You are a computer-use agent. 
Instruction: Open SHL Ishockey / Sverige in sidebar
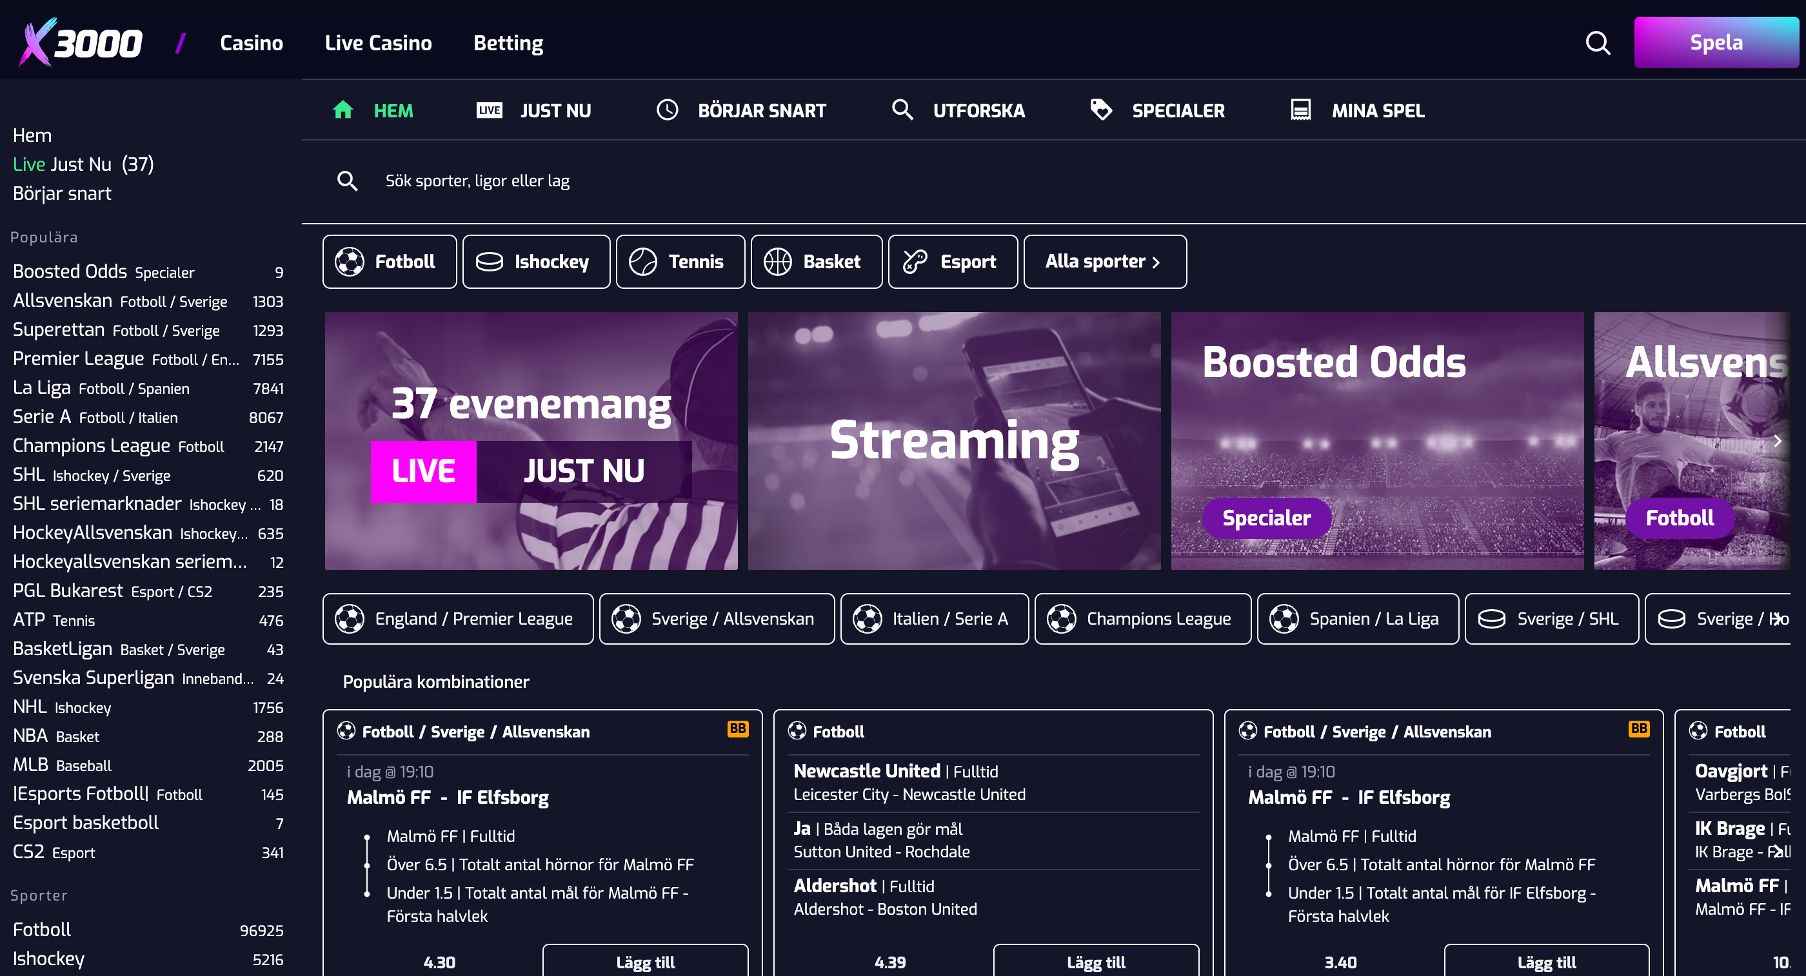click(148, 475)
